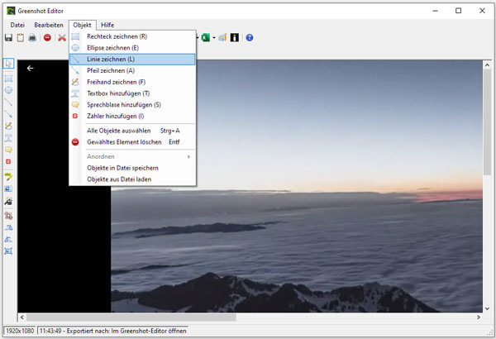Image resolution: width=496 pixels, height=339 pixels.
Task: Open the Datei menu
Action: pos(17,26)
